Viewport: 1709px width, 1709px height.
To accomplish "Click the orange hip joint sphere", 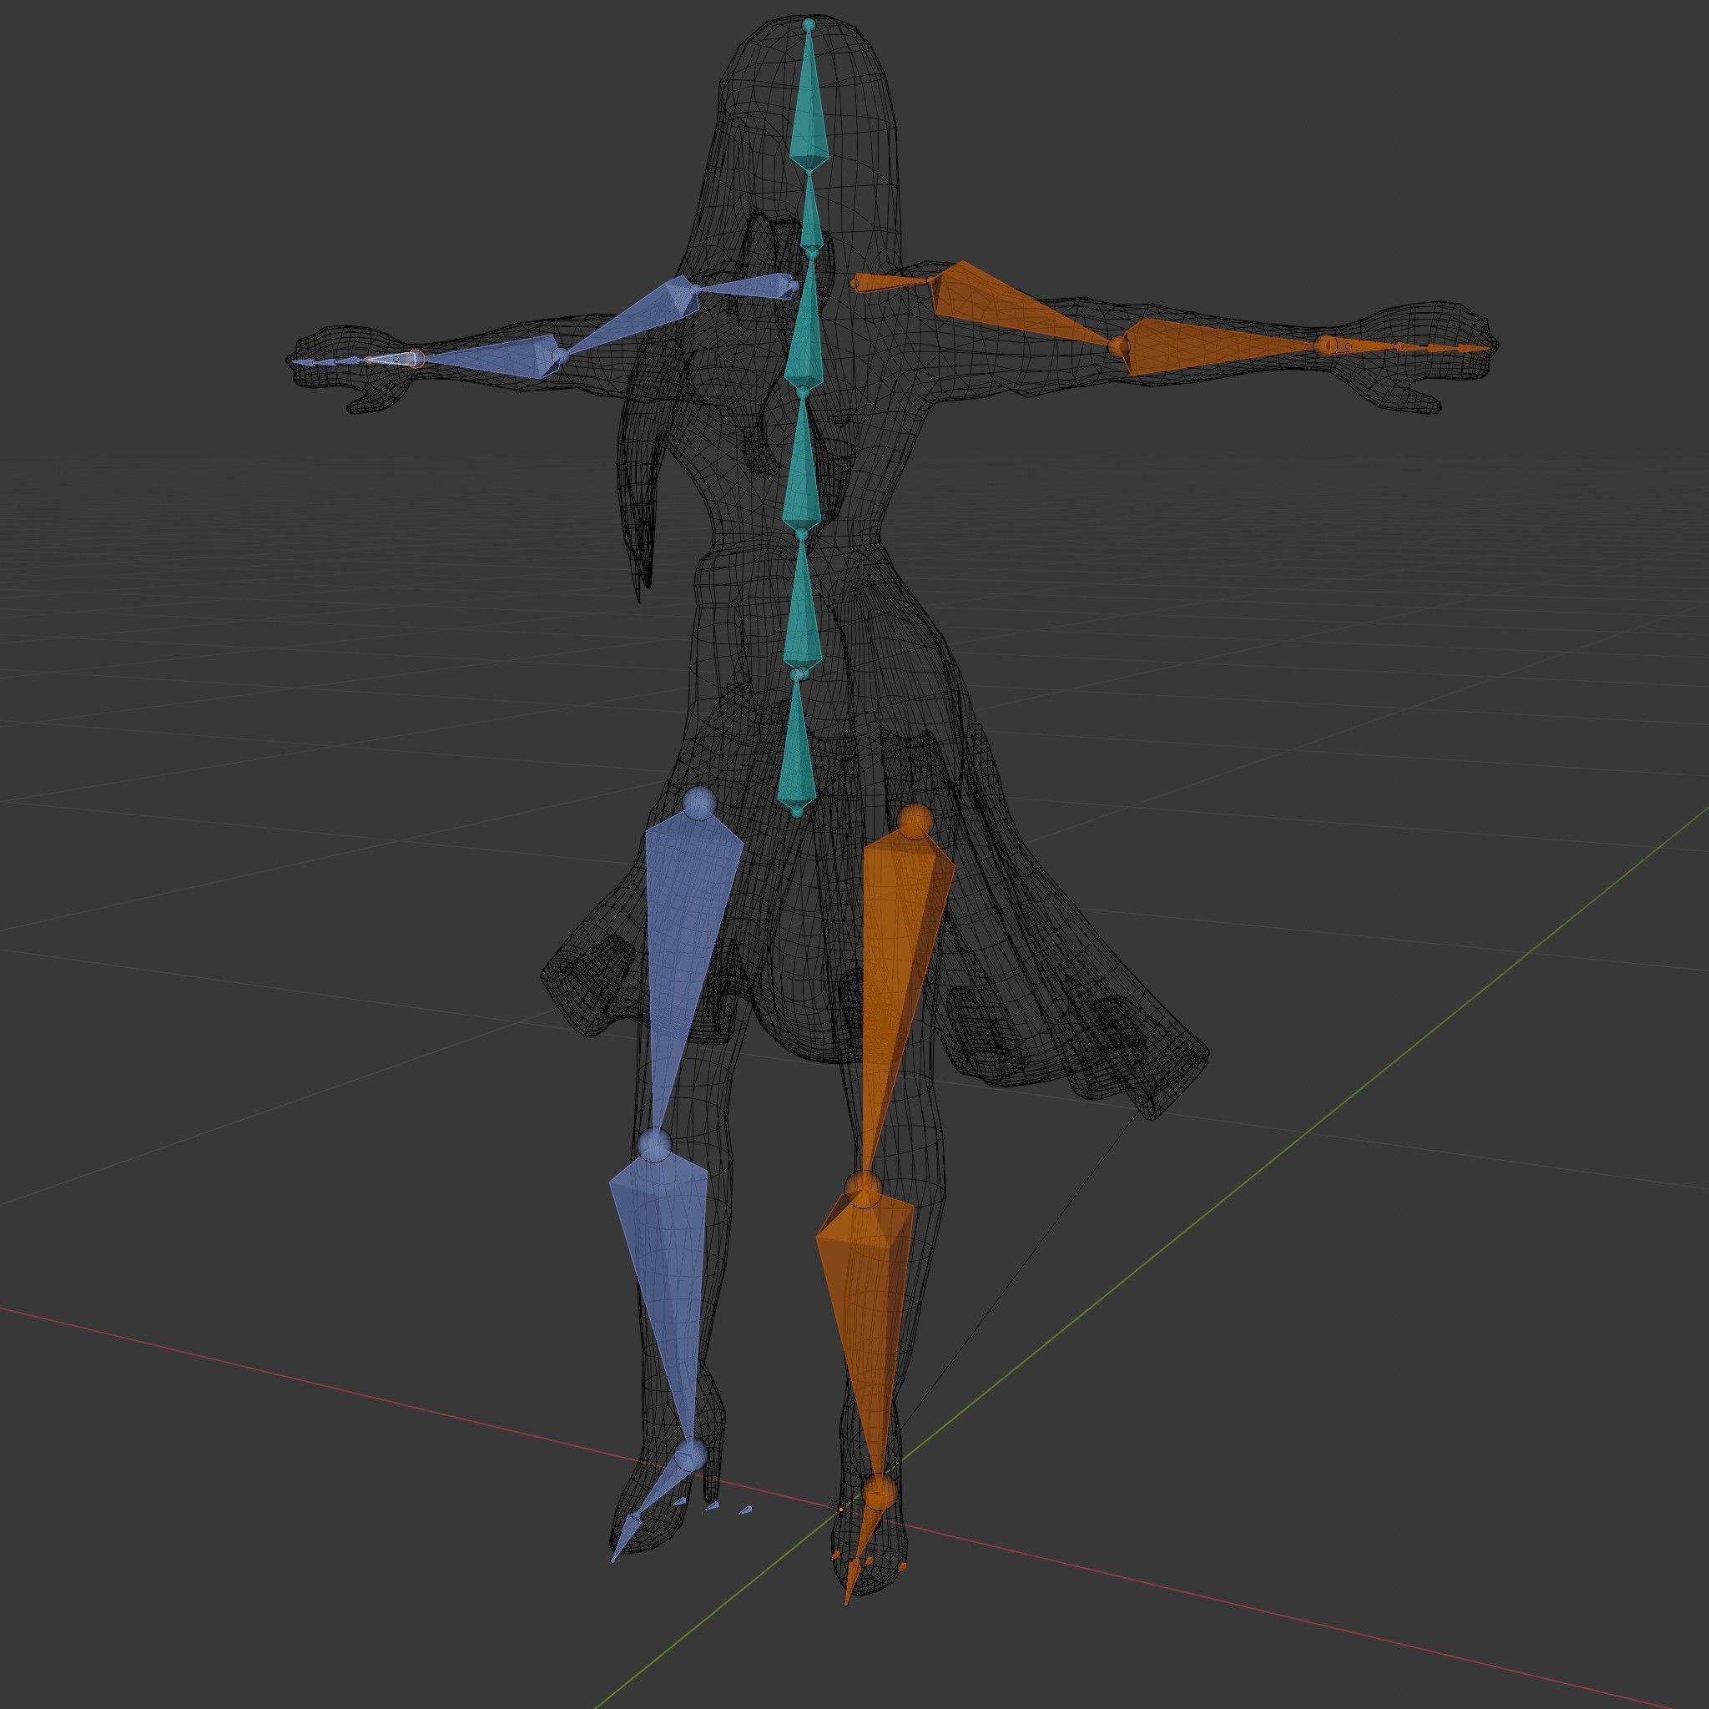I will pos(915,821).
